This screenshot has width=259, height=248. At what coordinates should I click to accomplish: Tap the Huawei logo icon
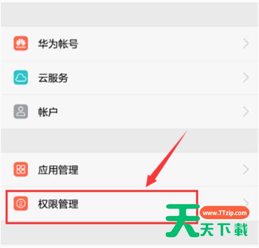(21, 43)
